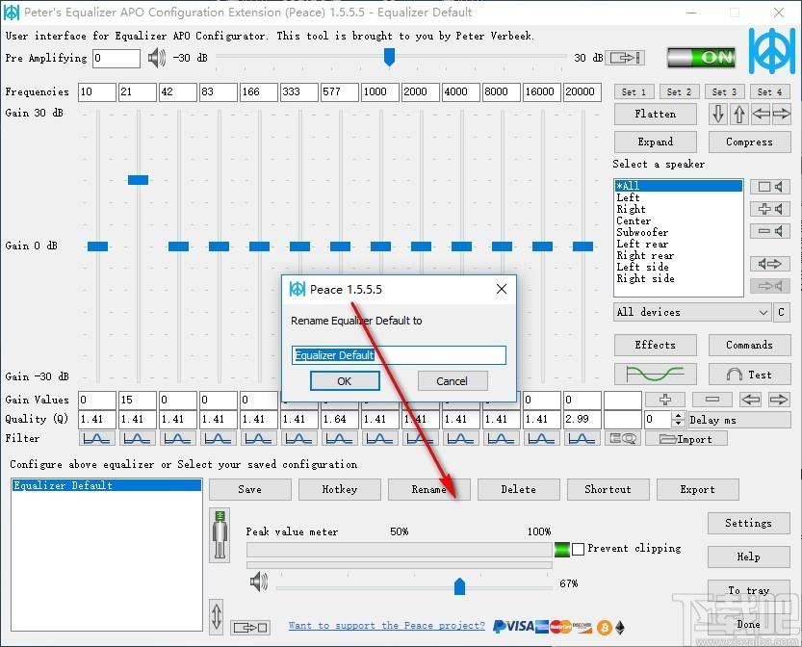Select the Set 4 preset
This screenshot has width=802, height=647.
pos(770,92)
